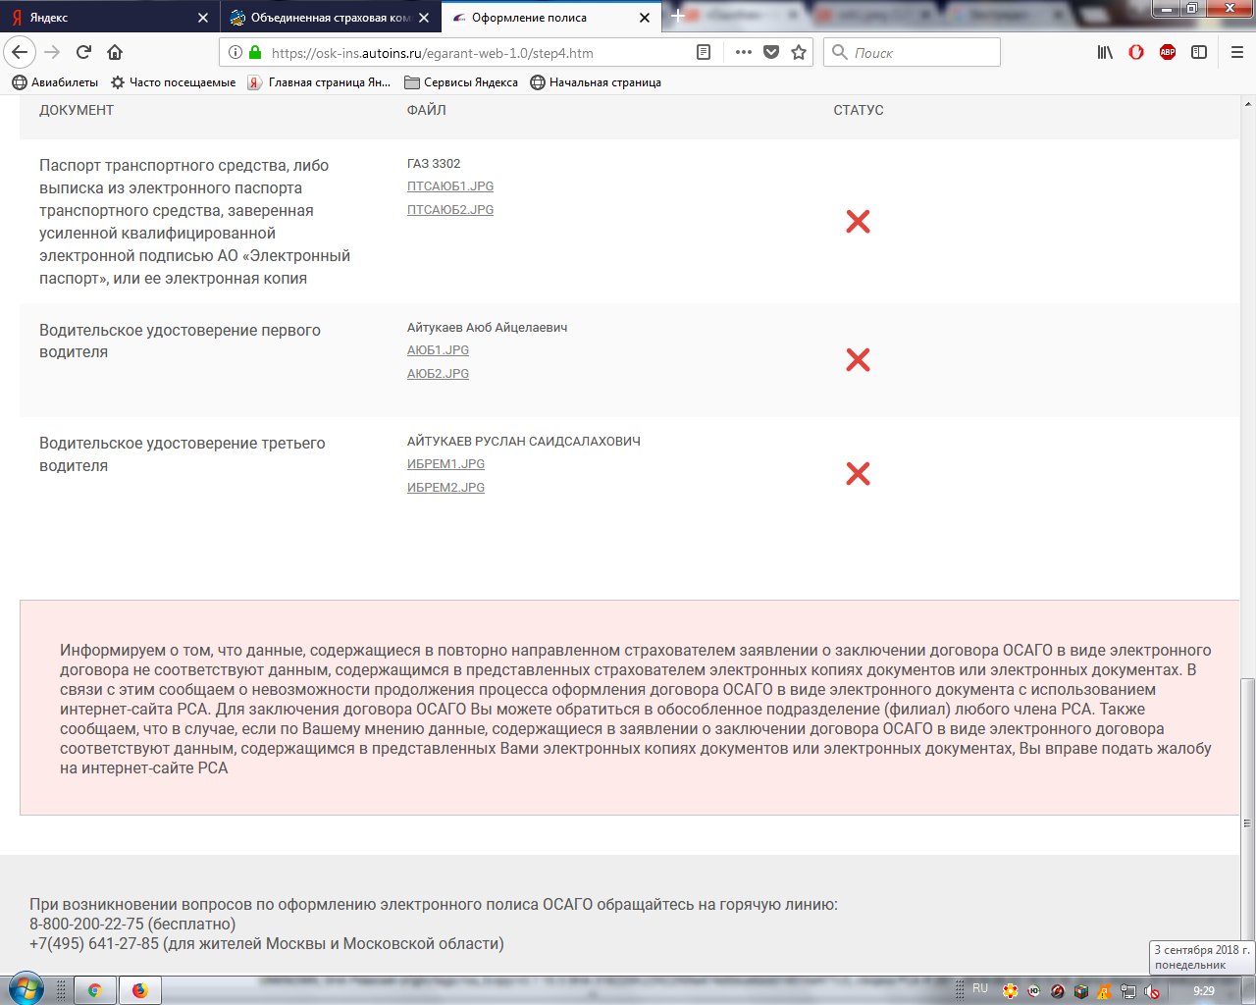Click the ФАЙЛ column header
The width and height of the screenshot is (1256, 1005).
pos(427,110)
